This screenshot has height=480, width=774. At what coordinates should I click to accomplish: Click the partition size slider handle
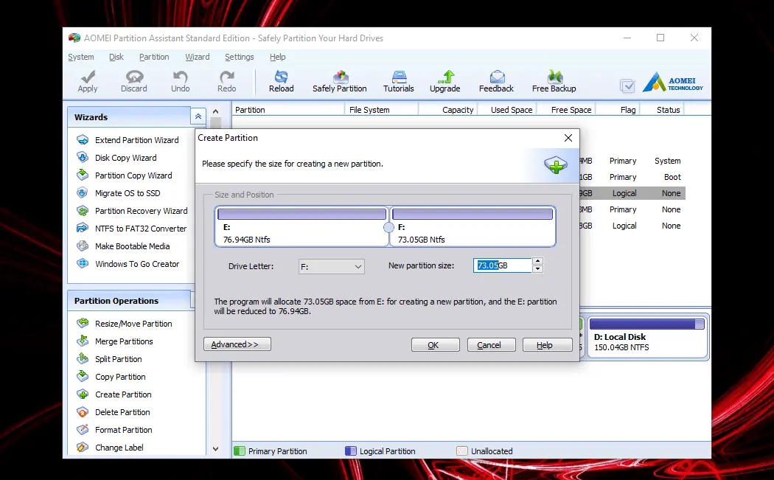[389, 227]
